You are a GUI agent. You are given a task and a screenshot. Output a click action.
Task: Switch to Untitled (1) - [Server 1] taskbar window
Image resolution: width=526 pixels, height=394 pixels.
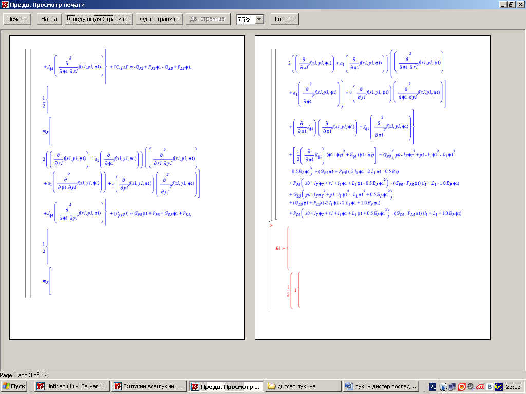tap(72, 386)
